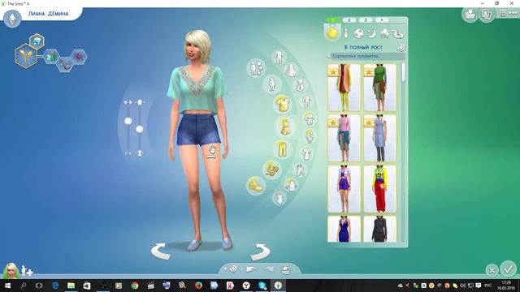Add a new outfit with plus tab
520x292 pixels.
pyautogui.click(x=382, y=19)
